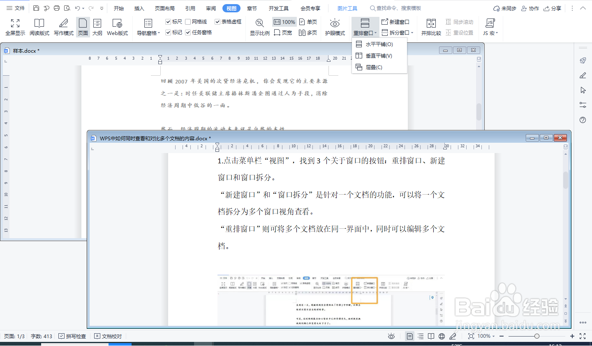Expand the quick access toolbar customize arrow
Viewport: 592px width, 346px height.
pyautogui.click(x=102, y=8)
